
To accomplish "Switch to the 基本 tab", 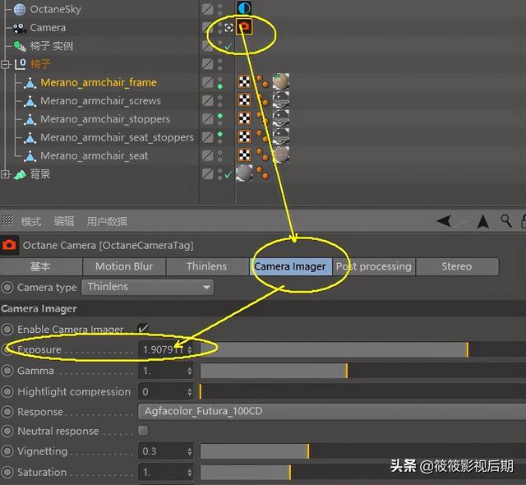I will tap(40, 266).
